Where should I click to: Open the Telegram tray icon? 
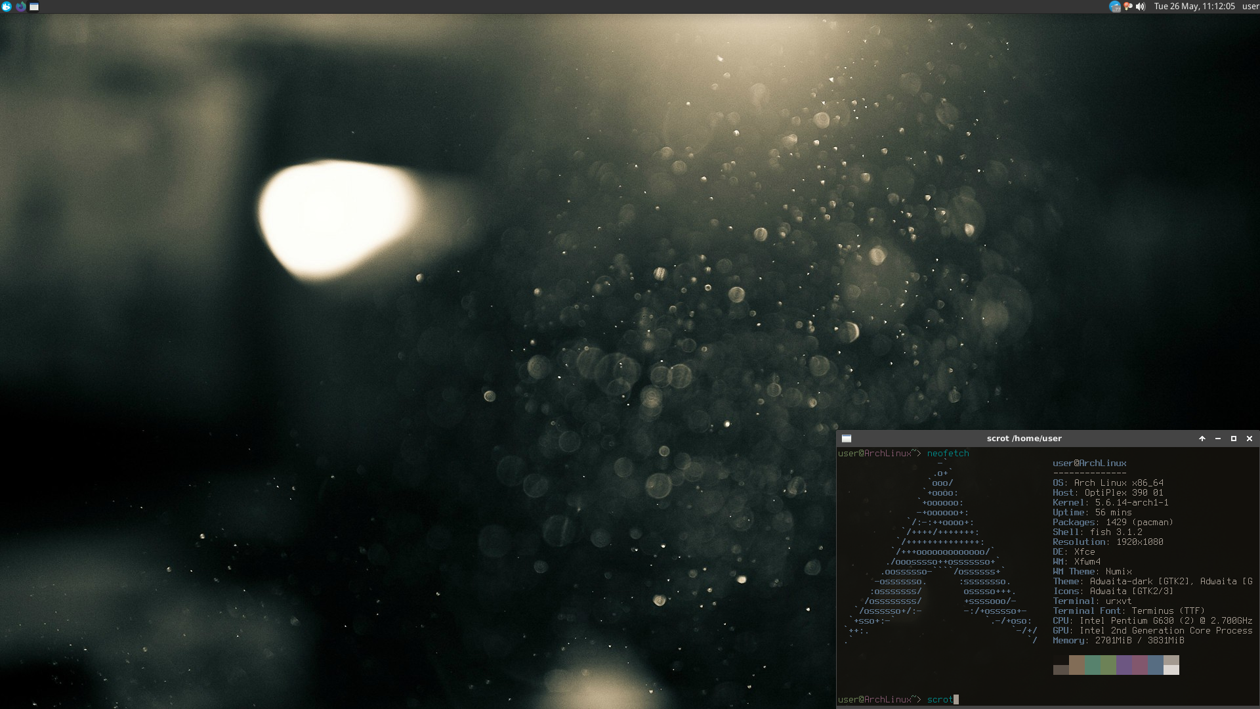point(1114,7)
